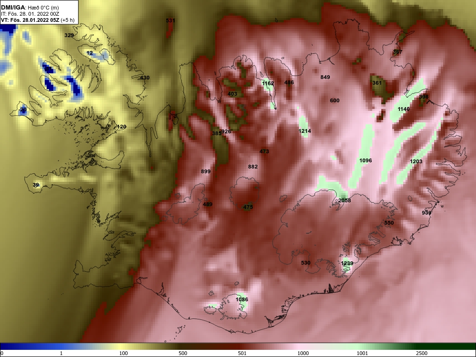This screenshot has height=357, width=476.
Task: Click the map value 39
Action: coord(36,185)
